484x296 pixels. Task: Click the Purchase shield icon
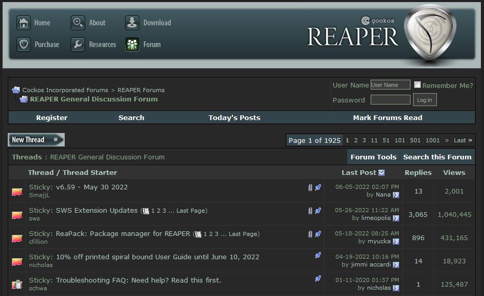coord(23,45)
